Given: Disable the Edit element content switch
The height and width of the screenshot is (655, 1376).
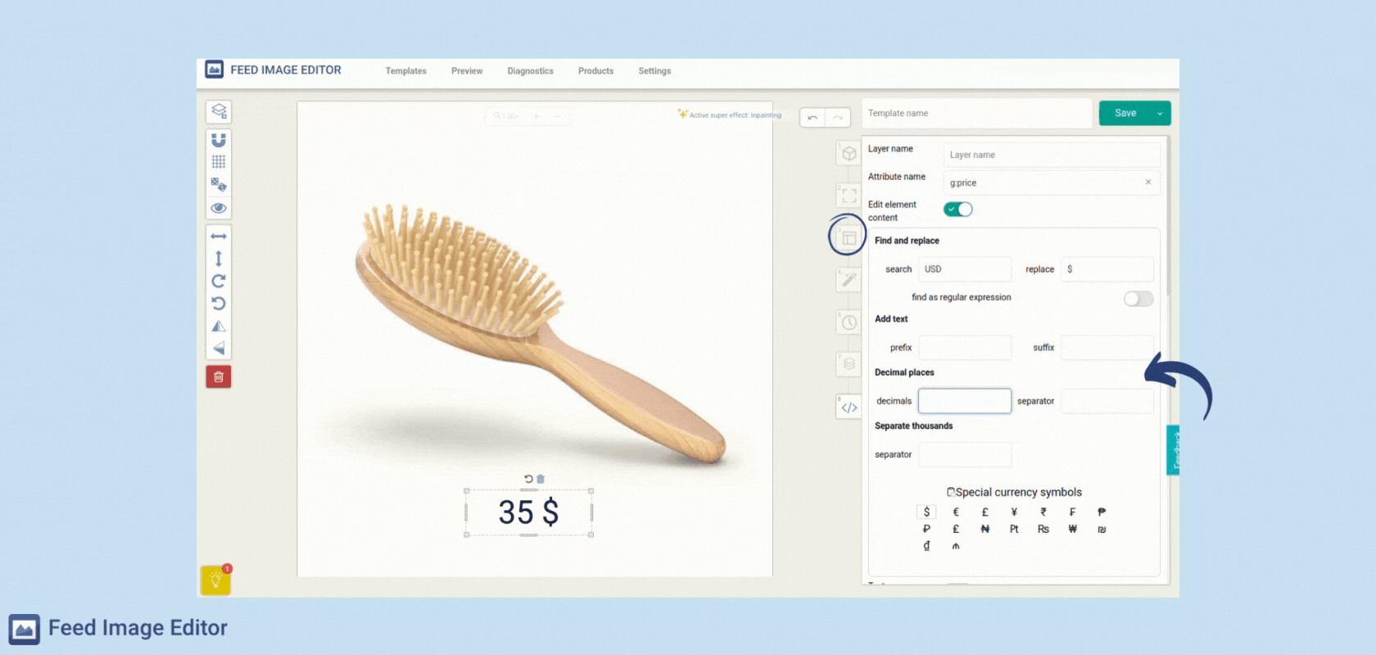Looking at the screenshot, I should click(957, 210).
